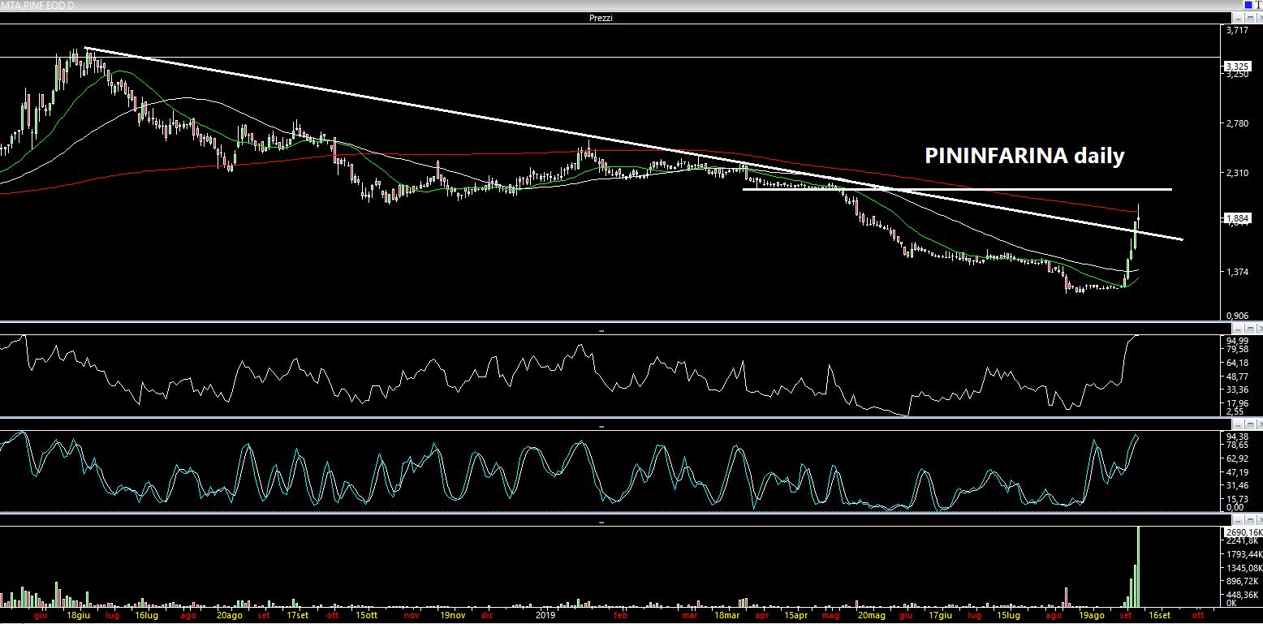
Task: Click the 448,36K volume axis value
Action: tap(1242, 594)
